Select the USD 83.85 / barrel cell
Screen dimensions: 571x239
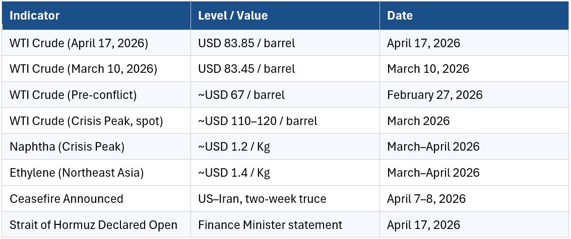pyautogui.click(x=246, y=43)
